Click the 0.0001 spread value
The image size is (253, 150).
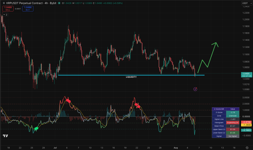[x=18, y=9]
